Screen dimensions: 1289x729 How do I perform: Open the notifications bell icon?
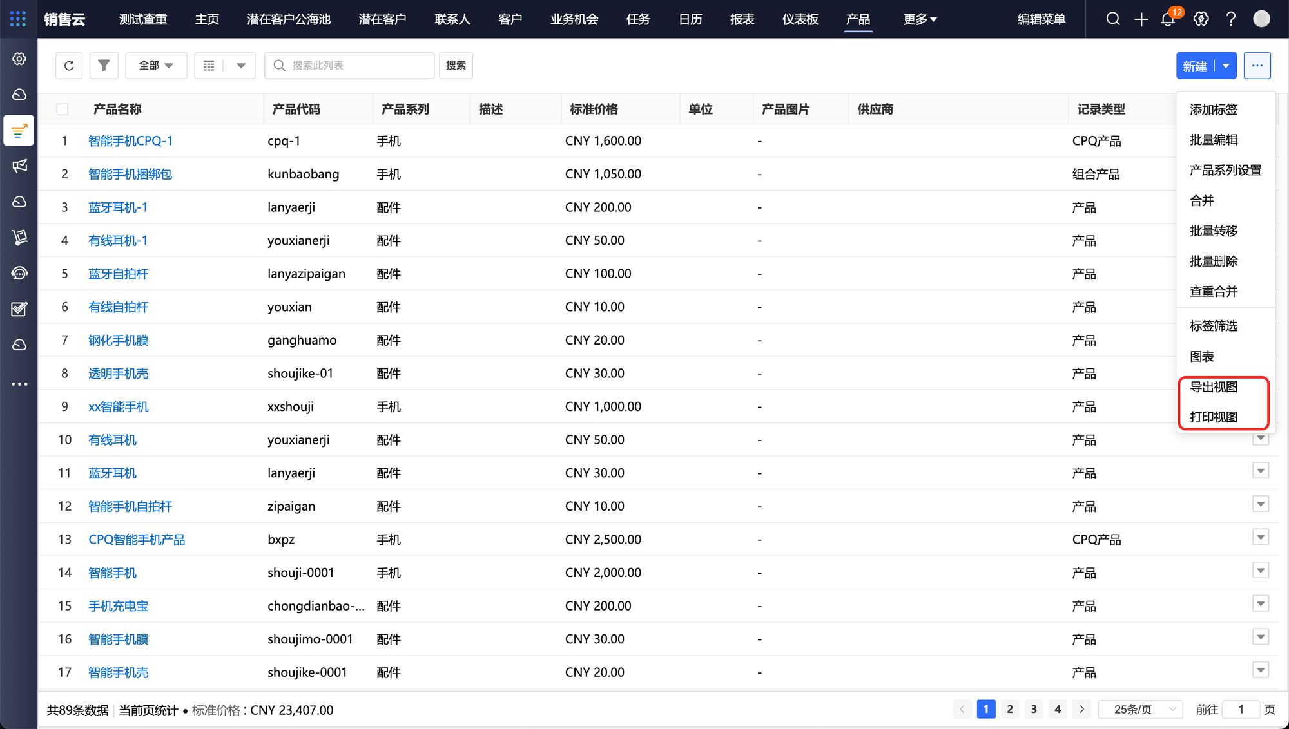click(1168, 19)
